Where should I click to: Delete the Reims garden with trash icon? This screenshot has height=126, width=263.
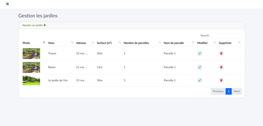(221, 67)
